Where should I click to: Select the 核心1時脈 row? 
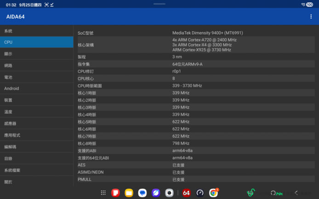coord(196,93)
